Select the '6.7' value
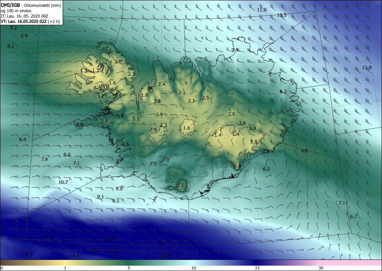This screenshot has height=271, width=382. [x=353, y=216]
